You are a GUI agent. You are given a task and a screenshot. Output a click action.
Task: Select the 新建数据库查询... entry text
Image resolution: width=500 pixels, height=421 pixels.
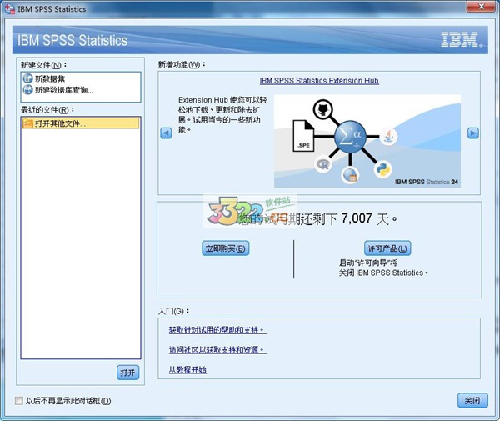[64, 90]
